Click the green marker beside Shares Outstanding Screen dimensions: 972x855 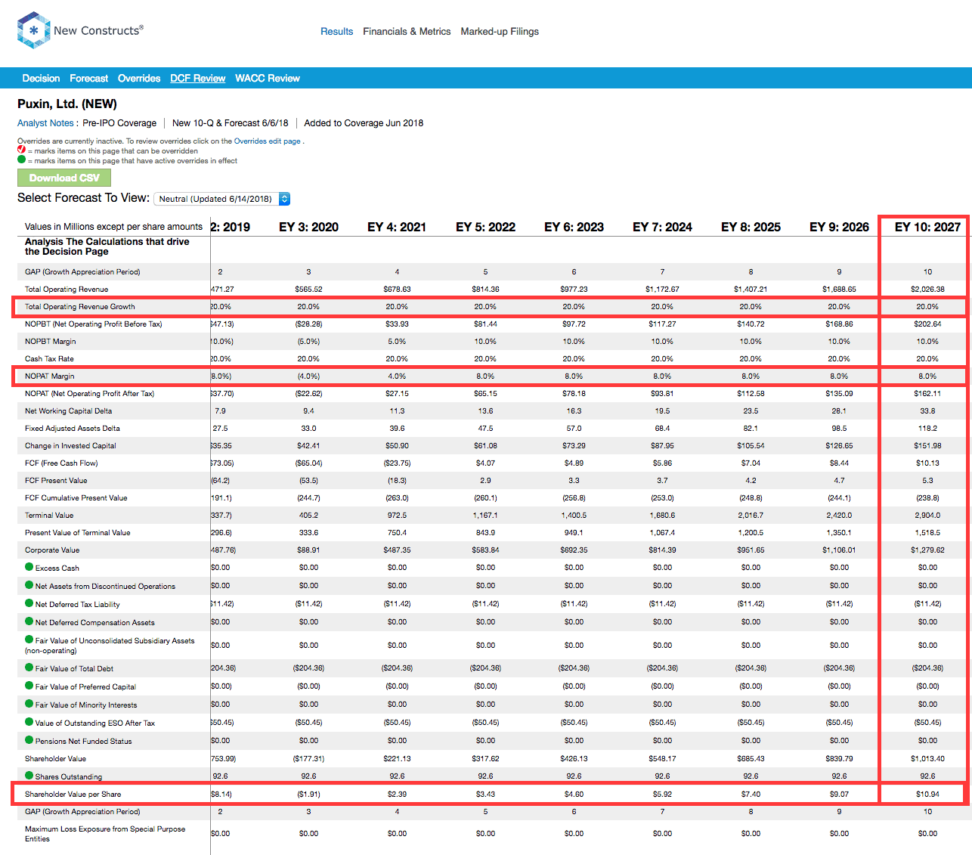29,776
